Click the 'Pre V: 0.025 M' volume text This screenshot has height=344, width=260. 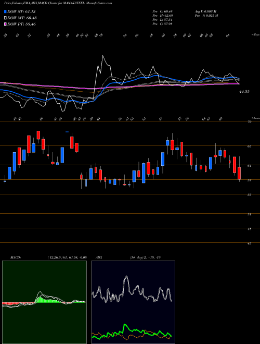[x=206, y=16]
